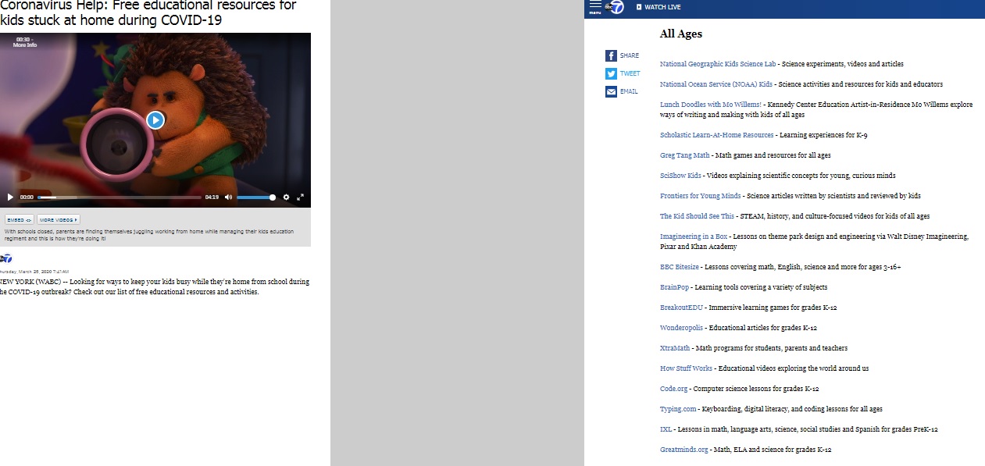Open the Code.org link
The height and width of the screenshot is (466, 985).
click(673, 389)
